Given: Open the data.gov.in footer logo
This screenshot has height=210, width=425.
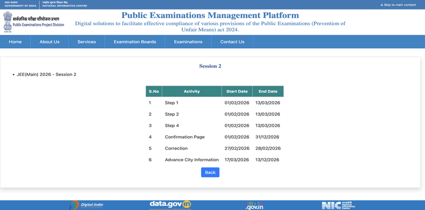Looking at the screenshot, I should [170, 205].
